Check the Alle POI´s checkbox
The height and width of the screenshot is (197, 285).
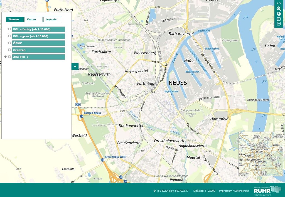click(9, 57)
